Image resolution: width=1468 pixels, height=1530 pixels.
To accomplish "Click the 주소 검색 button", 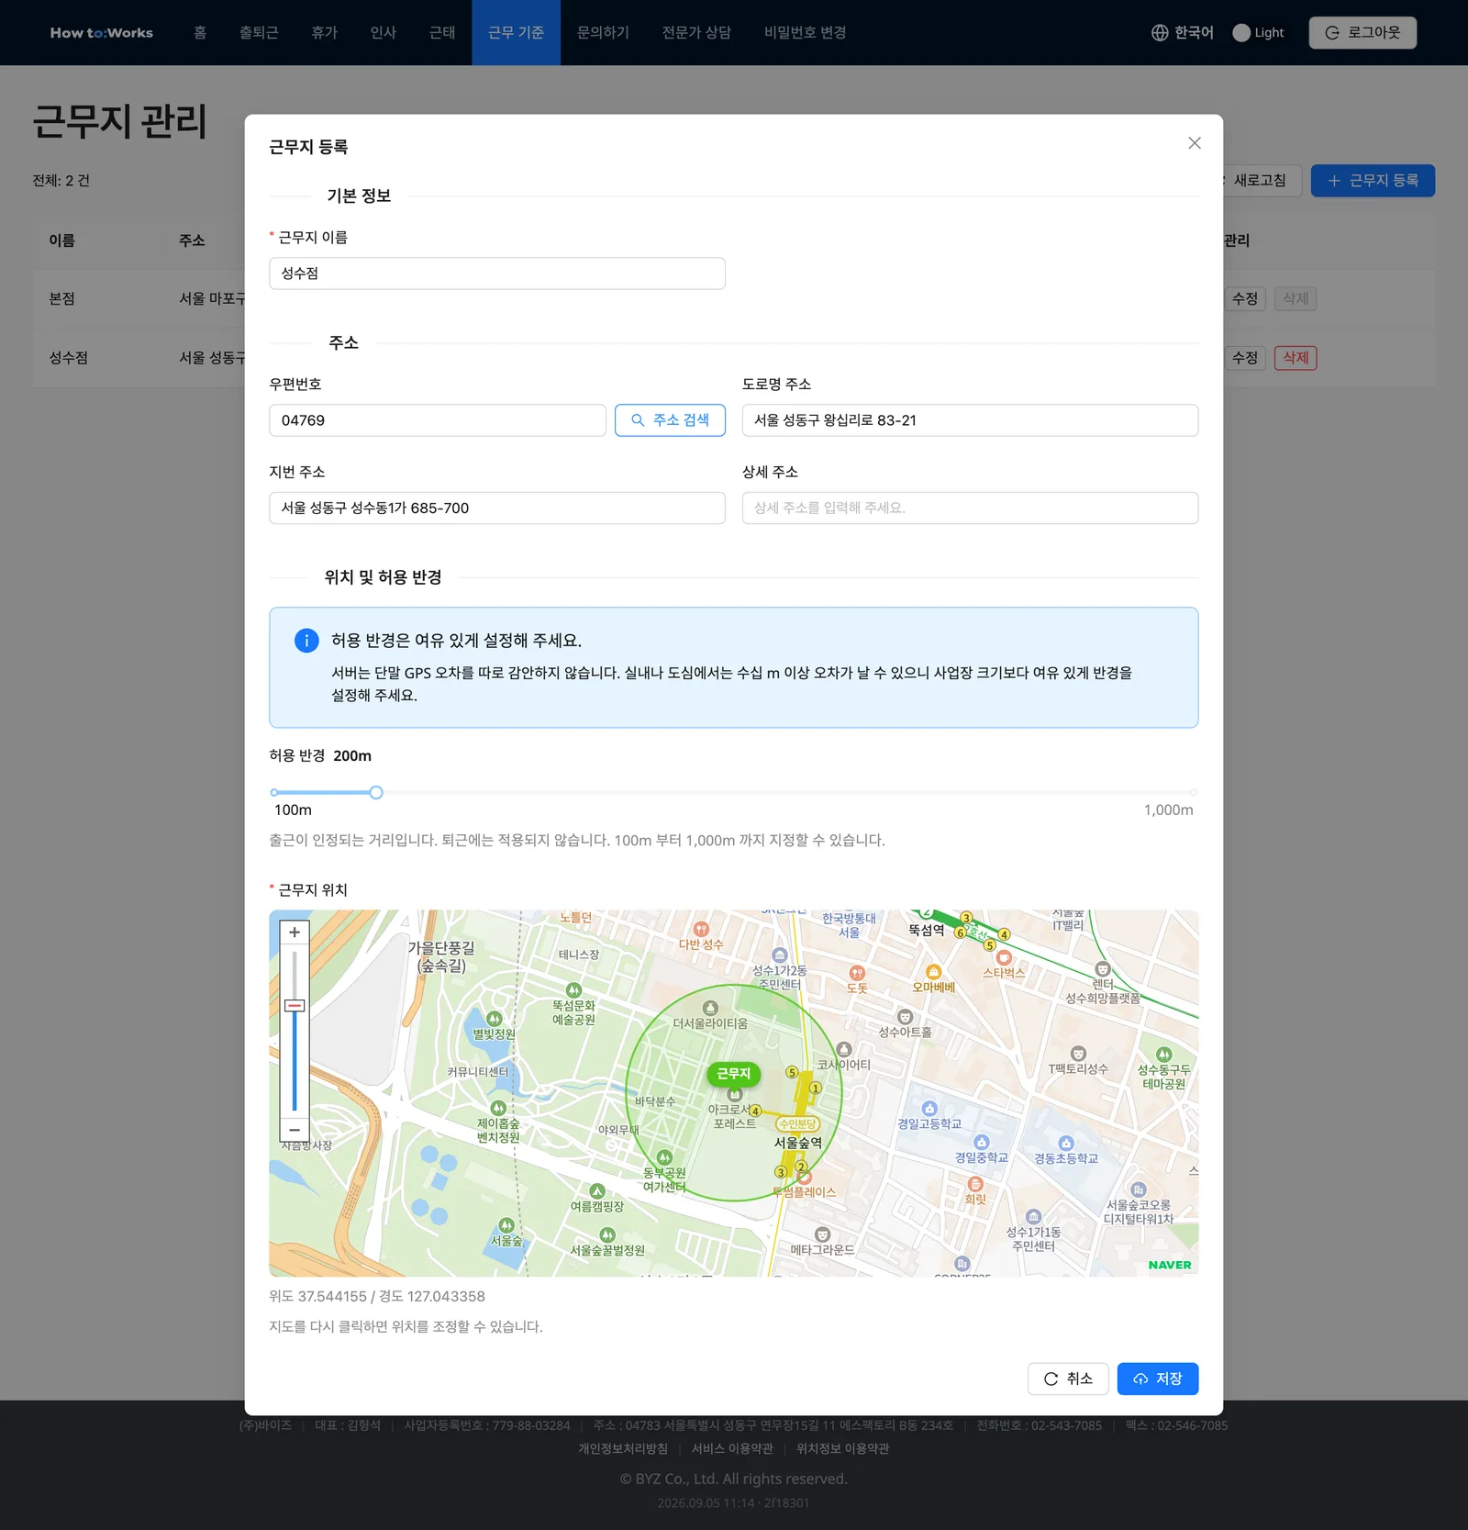I will (x=670, y=420).
